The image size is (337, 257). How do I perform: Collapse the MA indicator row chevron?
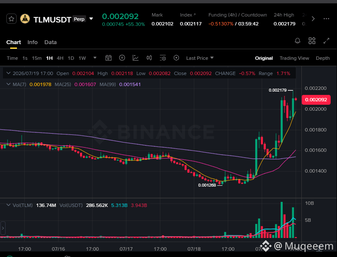[x=8, y=84]
